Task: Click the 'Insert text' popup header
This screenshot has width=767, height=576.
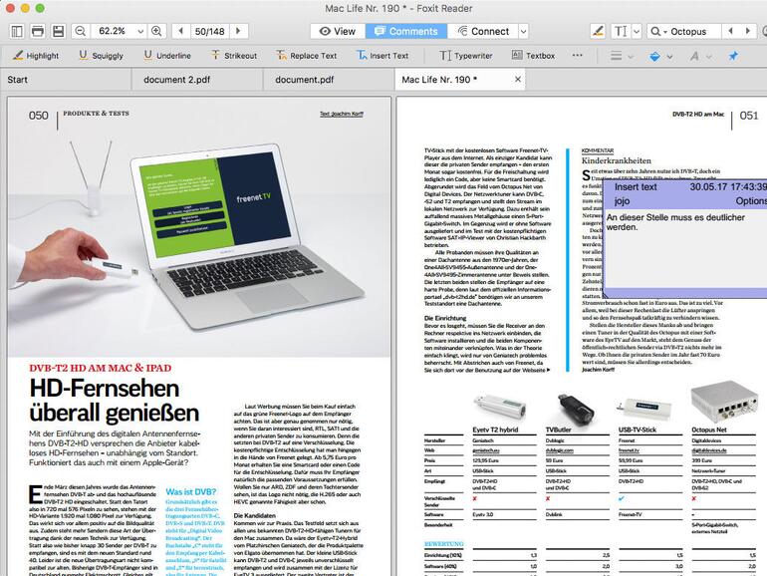Action: click(x=636, y=187)
